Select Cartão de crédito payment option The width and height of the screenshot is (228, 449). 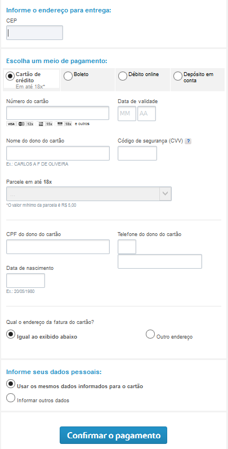point(10,76)
